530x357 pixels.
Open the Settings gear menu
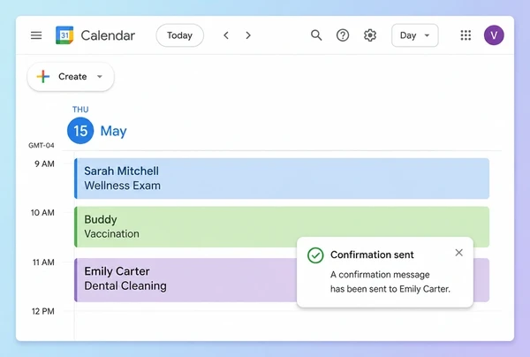point(370,35)
